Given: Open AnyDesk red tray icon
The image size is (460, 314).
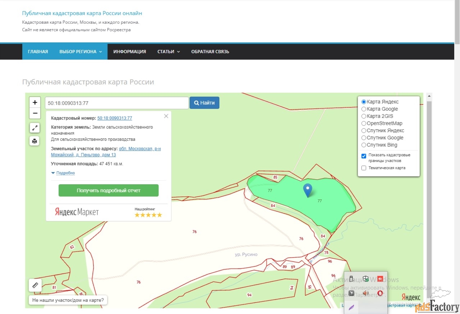Looking at the screenshot, I should coord(380,278).
